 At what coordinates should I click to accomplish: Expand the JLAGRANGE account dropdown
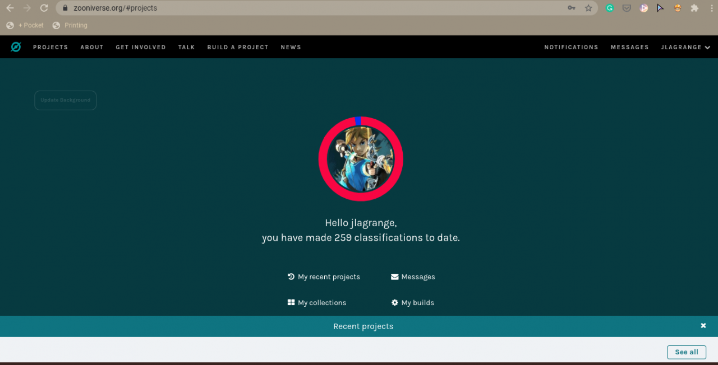tap(685, 47)
